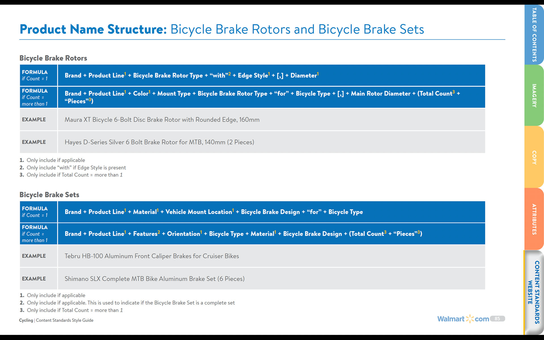Click the Maura XT Bicycle rotor example row
544x340 pixels.
[x=252, y=120]
